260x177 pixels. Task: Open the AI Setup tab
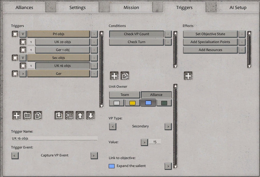click(x=238, y=7)
